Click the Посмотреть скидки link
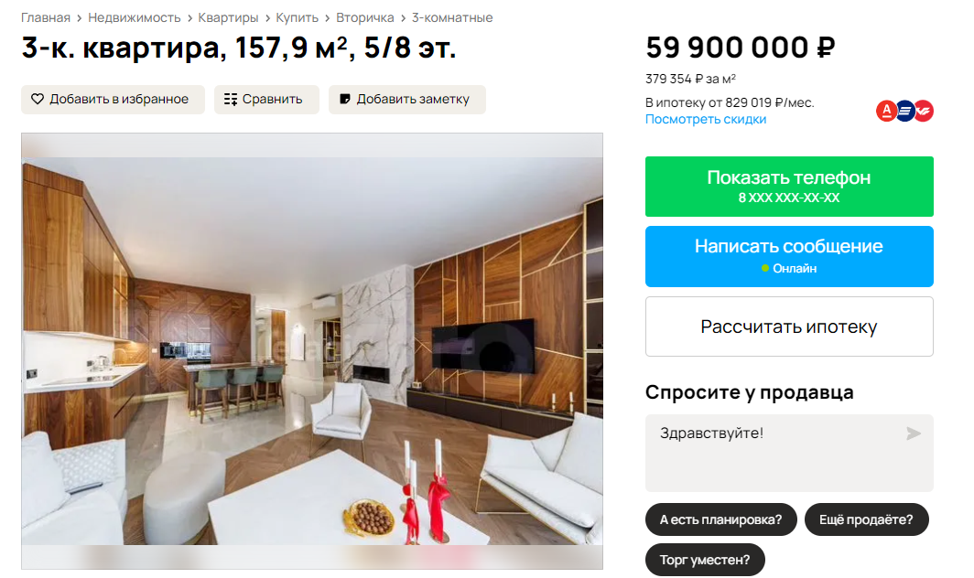974x578 pixels. [706, 119]
